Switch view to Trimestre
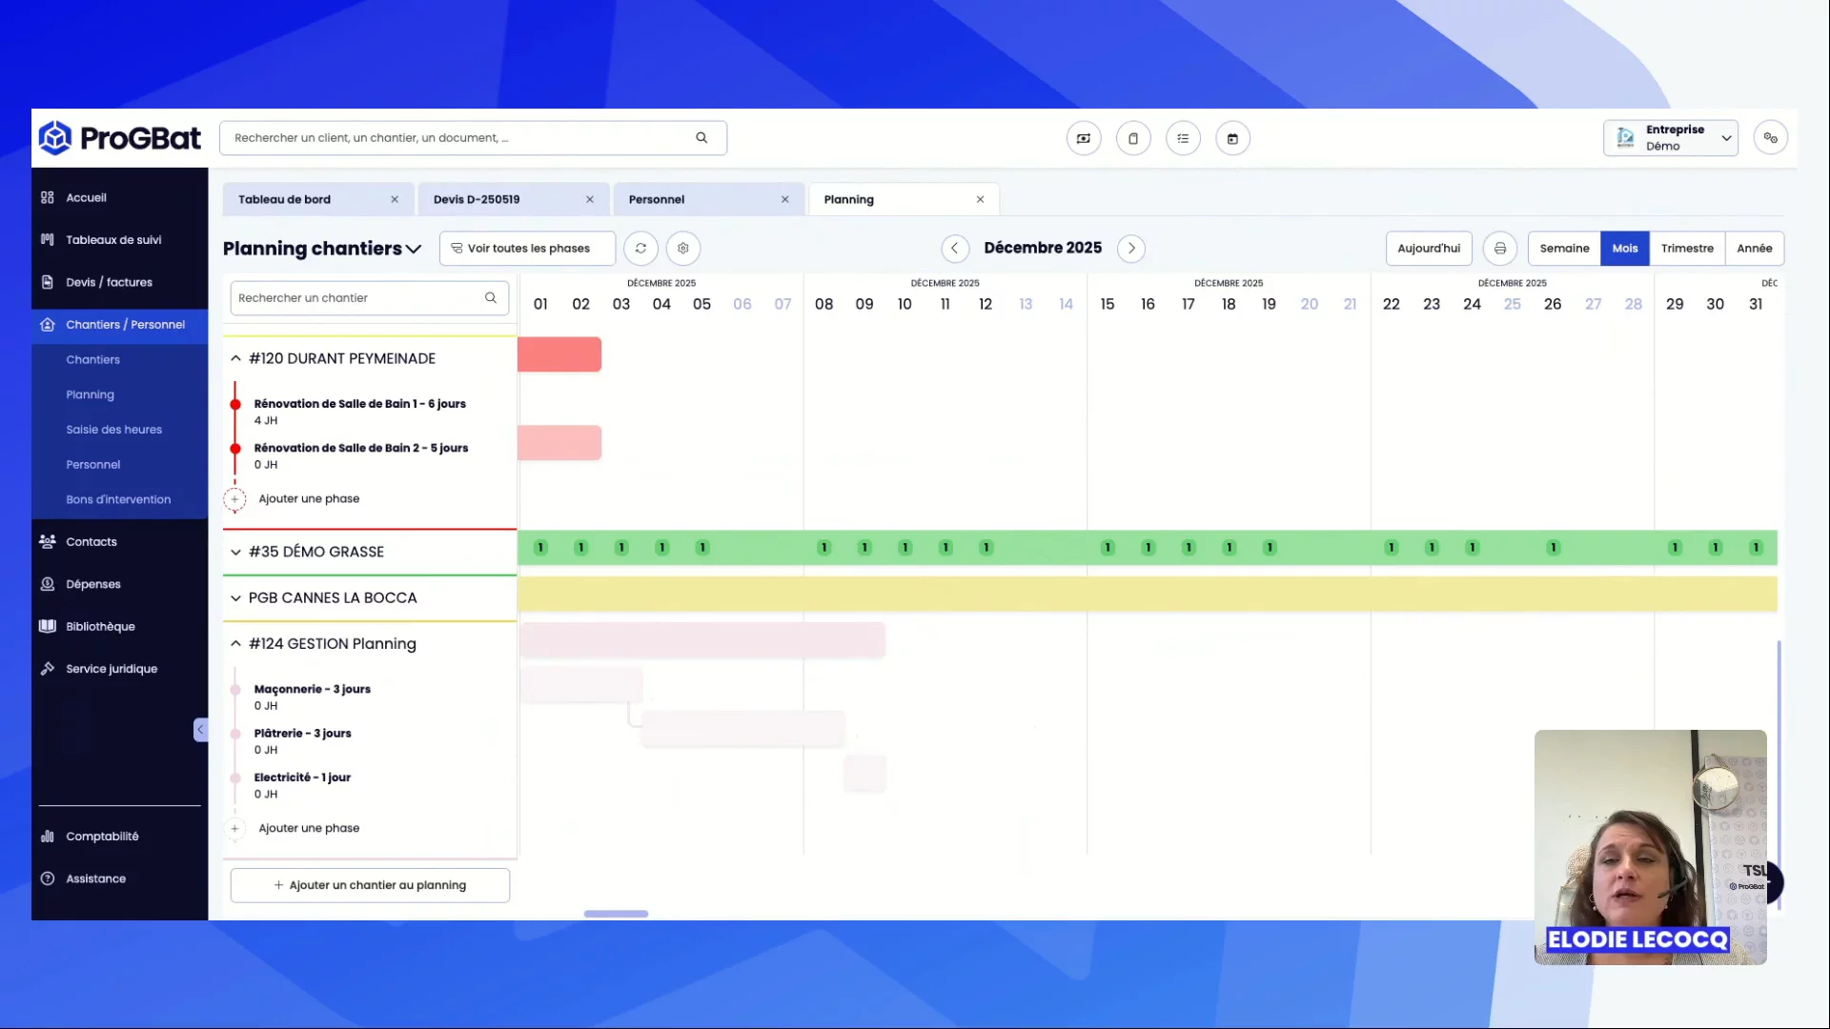Screen dimensions: 1830x1029 [1686, 249]
